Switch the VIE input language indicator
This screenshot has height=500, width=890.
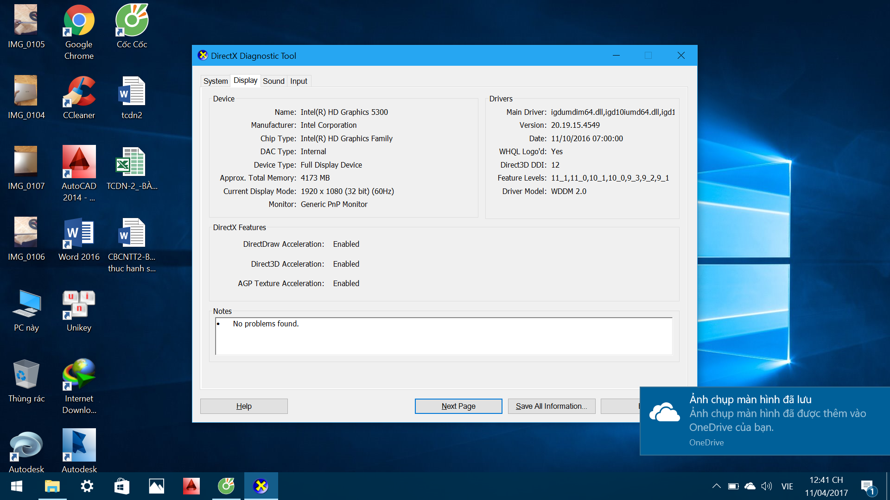(787, 486)
